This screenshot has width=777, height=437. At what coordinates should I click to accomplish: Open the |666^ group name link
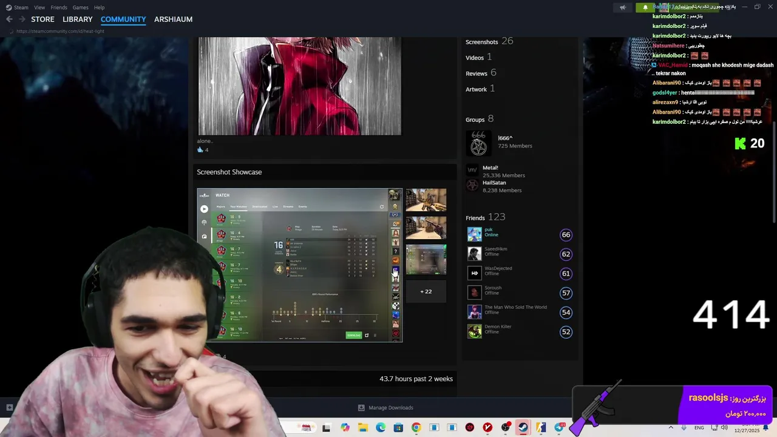click(x=505, y=138)
